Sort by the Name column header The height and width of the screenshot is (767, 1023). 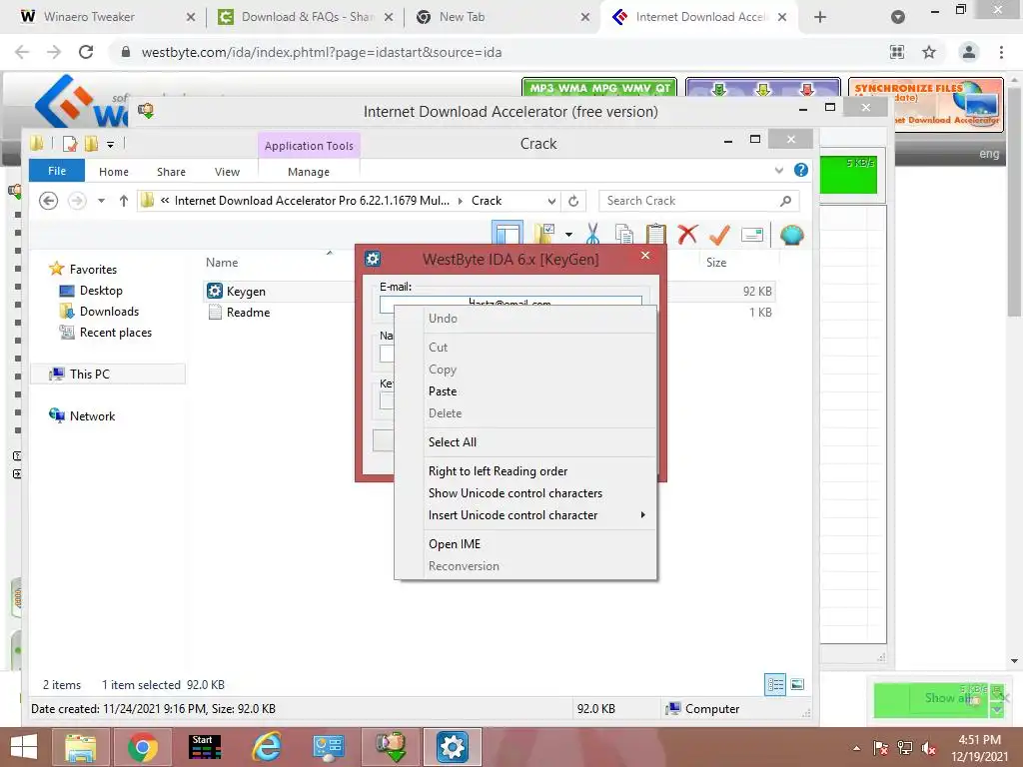pos(222,263)
